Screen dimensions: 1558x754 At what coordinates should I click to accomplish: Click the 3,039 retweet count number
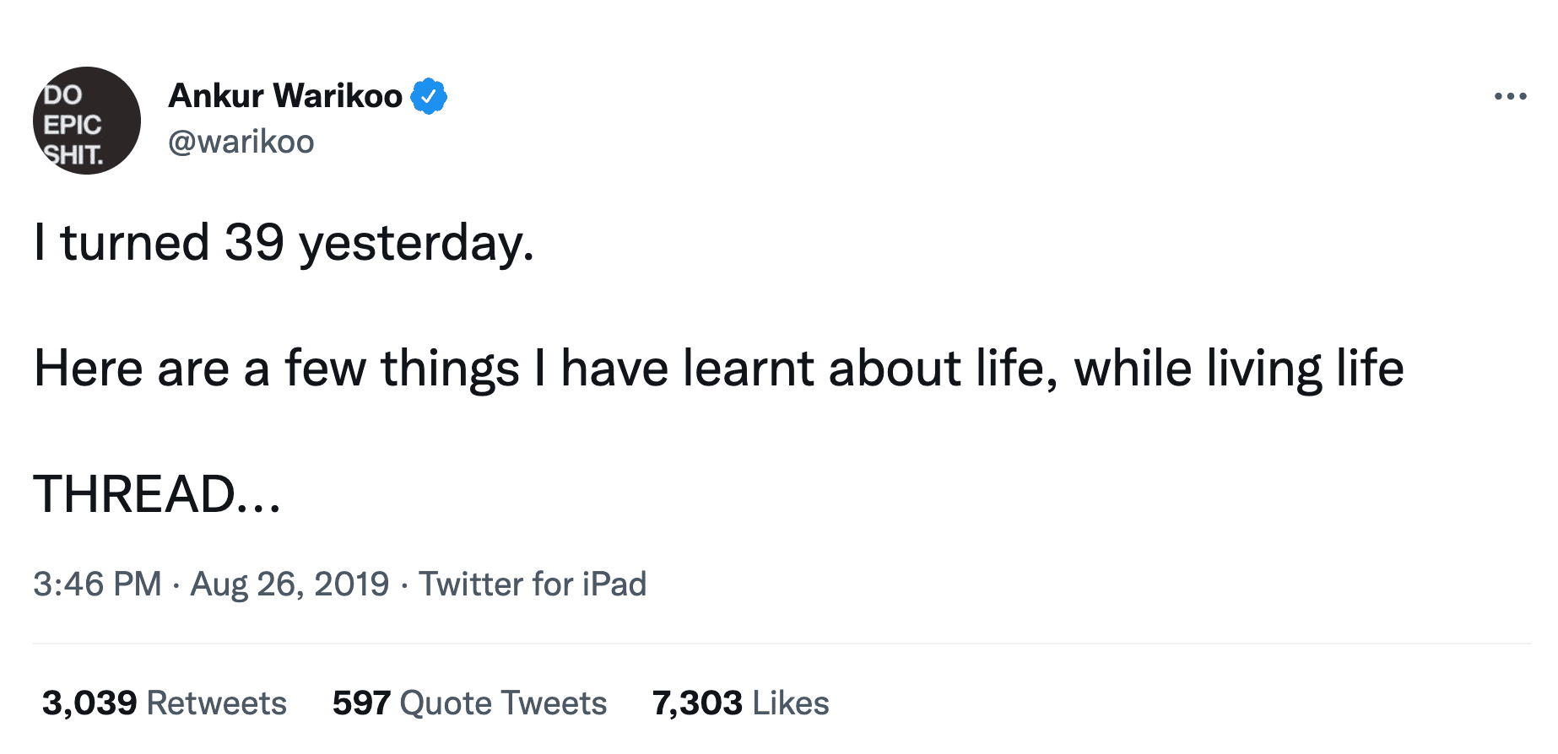click(x=89, y=703)
